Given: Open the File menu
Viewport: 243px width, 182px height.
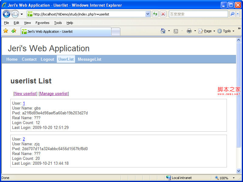Looking at the screenshot, I should pyautogui.click(x=6, y=23).
